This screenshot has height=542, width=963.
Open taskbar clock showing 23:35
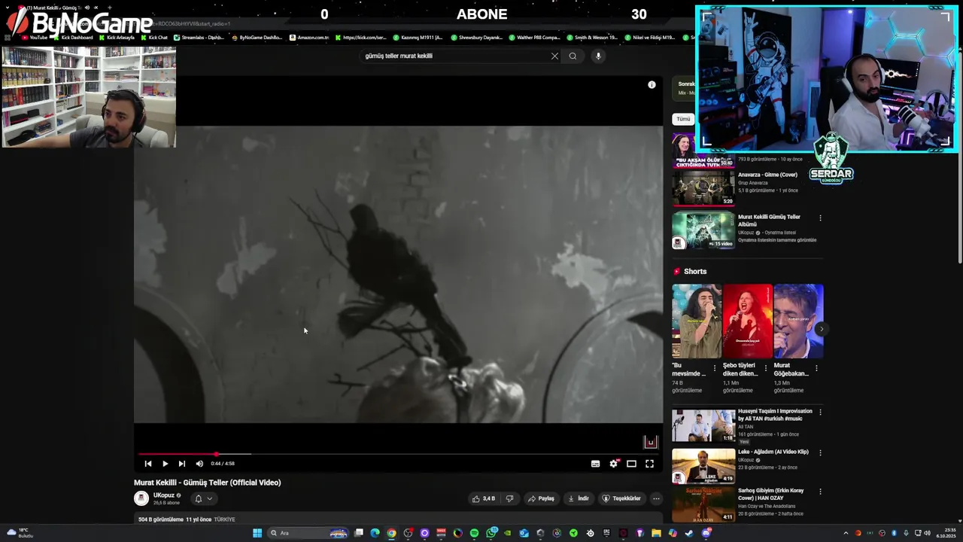946,533
